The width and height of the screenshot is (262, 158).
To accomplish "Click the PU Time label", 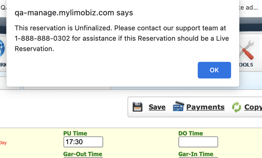I will tap(75, 133).
